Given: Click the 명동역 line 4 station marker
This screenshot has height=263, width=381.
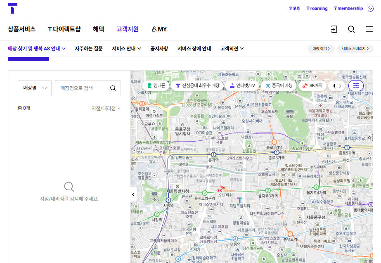Looking at the screenshot, I should point(235,239).
